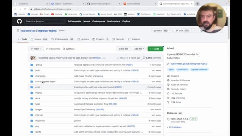Viewport: 242px width, 136px height.
Task: Open the charts/ingress-nginx folder
Action: (45, 82)
